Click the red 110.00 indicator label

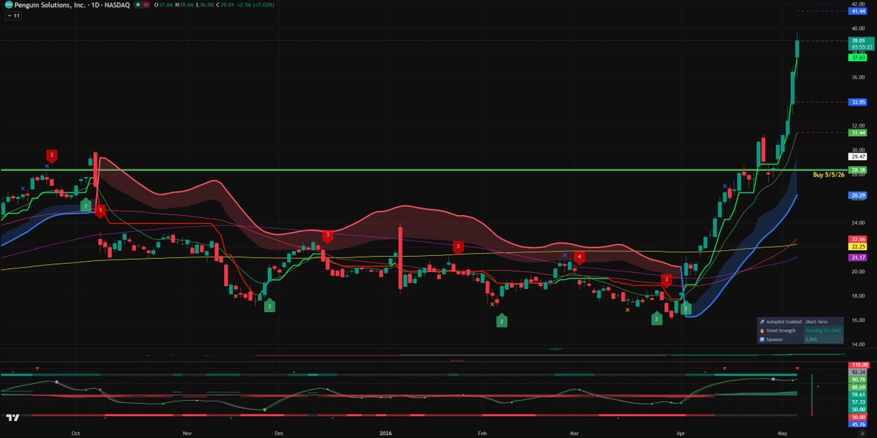tap(859, 365)
